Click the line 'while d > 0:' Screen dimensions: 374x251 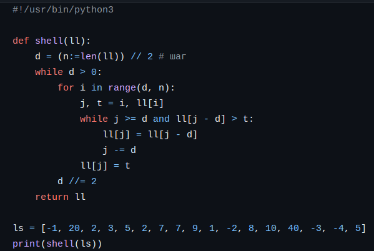pos(68,72)
